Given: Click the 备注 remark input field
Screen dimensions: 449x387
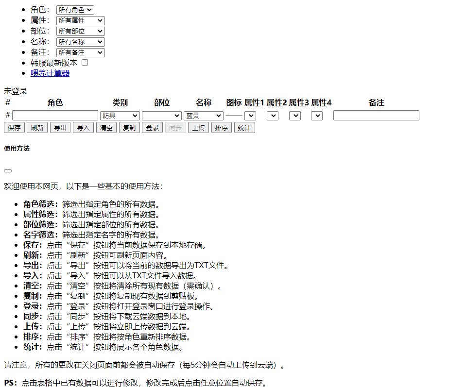Looking at the screenshot, I should point(376,116).
